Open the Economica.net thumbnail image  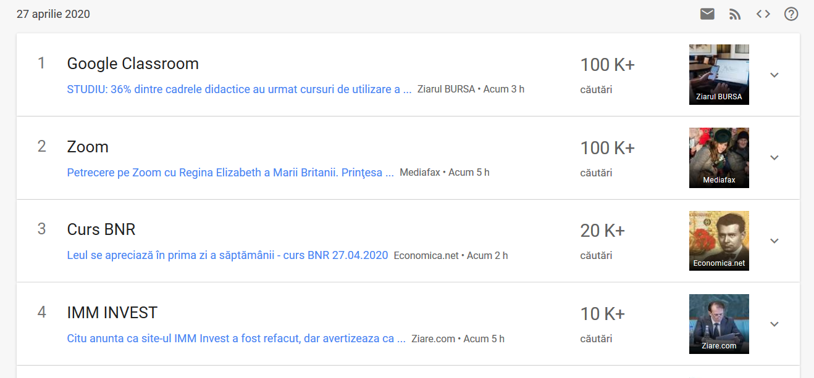tap(719, 240)
